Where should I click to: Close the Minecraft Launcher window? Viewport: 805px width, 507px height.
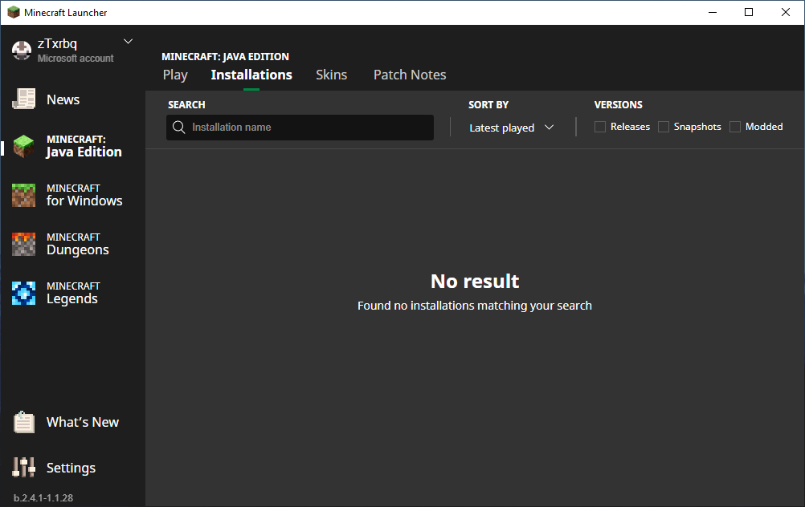[786, 12]
